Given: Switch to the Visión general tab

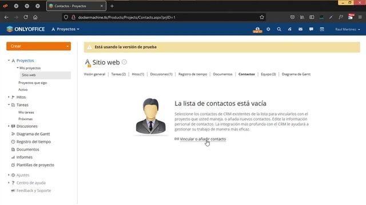Looking at the screenshot, I should point(94,74).
